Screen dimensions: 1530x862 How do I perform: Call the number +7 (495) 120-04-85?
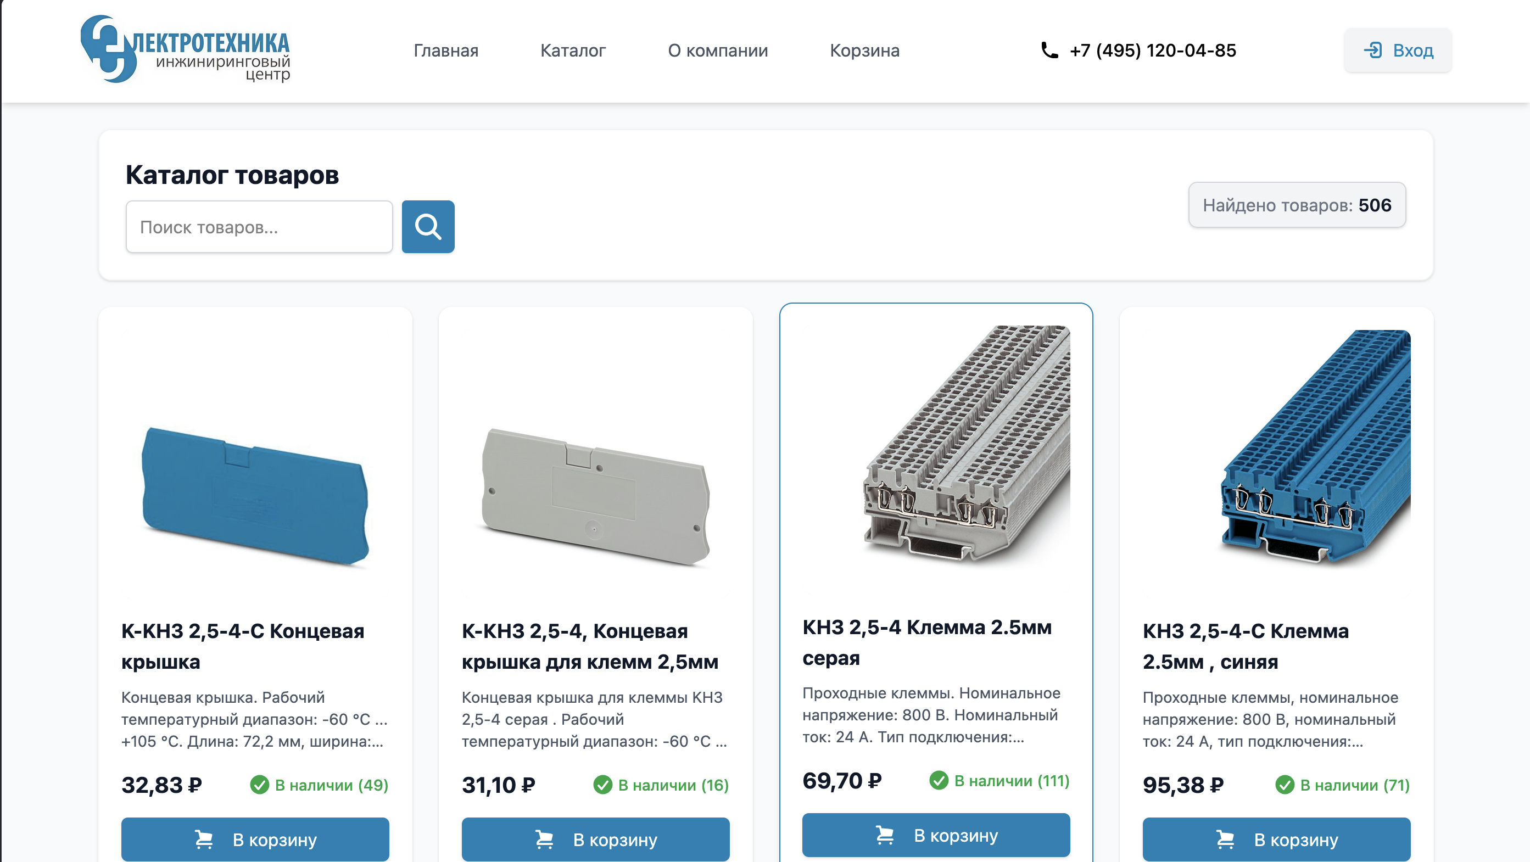pyautogui.click(x=1152, y=51)
